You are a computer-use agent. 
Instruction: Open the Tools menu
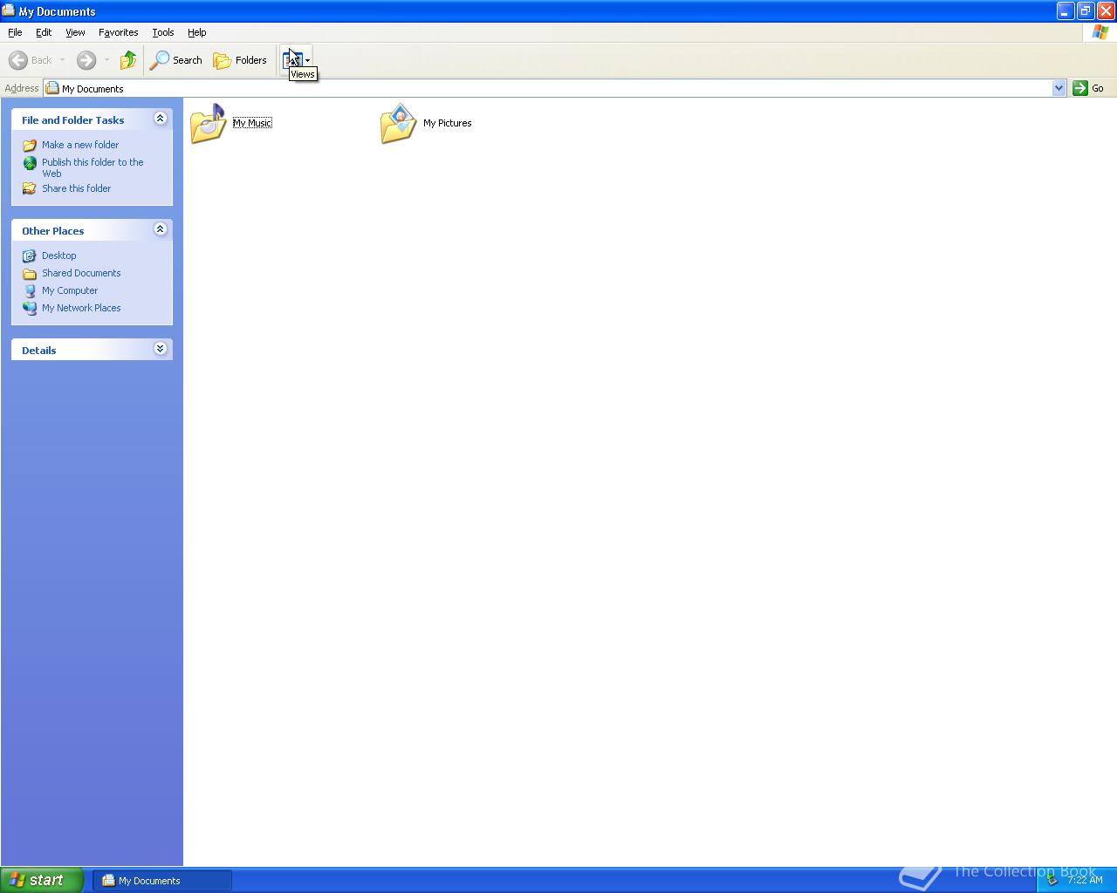coord(163,32)
